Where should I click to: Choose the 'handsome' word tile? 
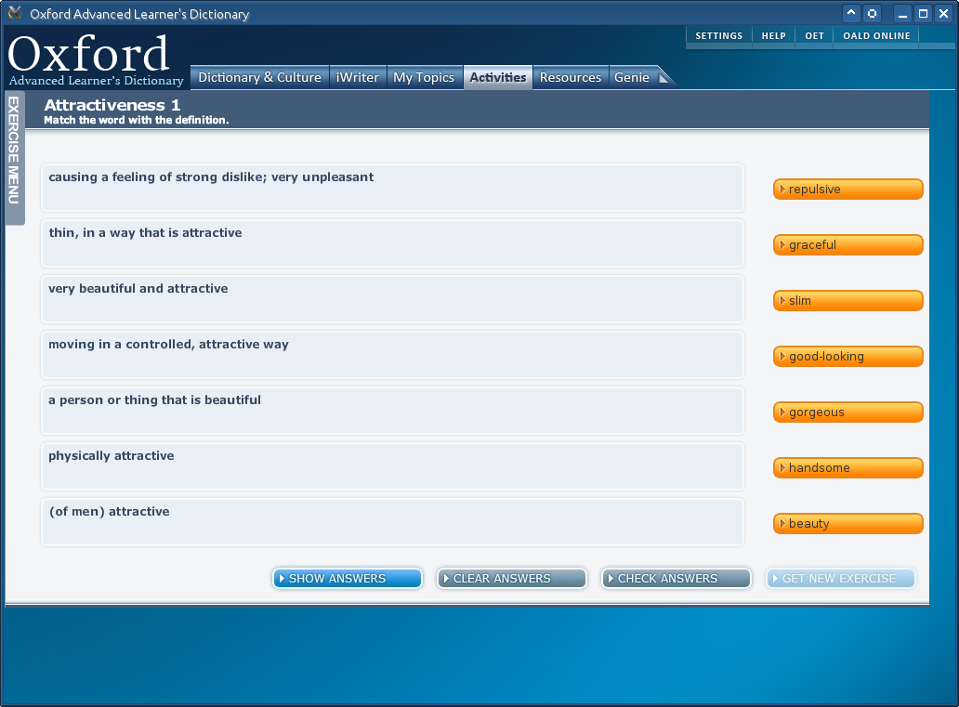coord(847,468)
